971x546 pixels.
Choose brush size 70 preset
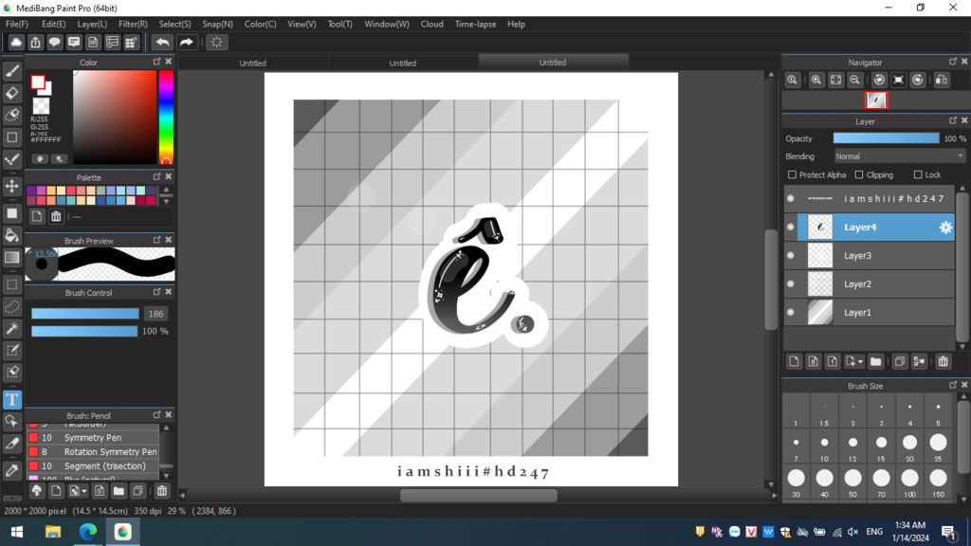881,482
